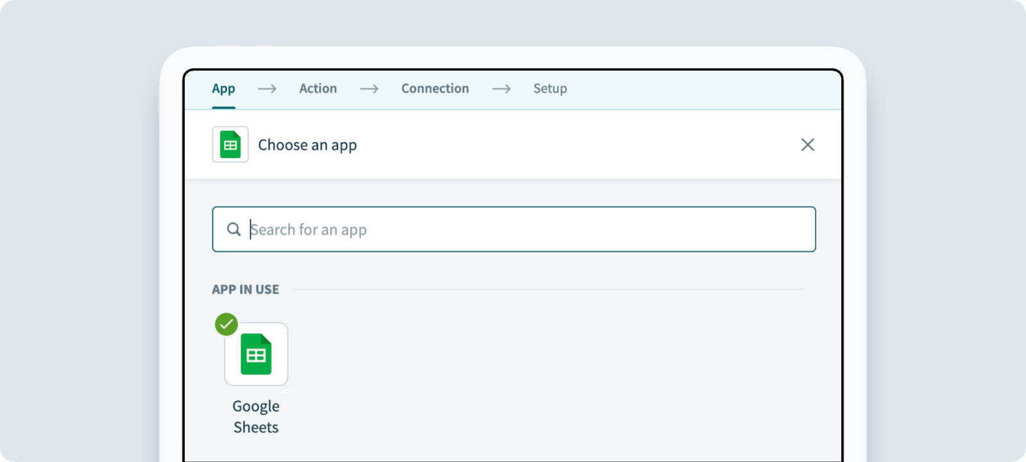The image size is (1026, 462).
Task: Click the arrow between App and Action
Action: click(267, 89)
